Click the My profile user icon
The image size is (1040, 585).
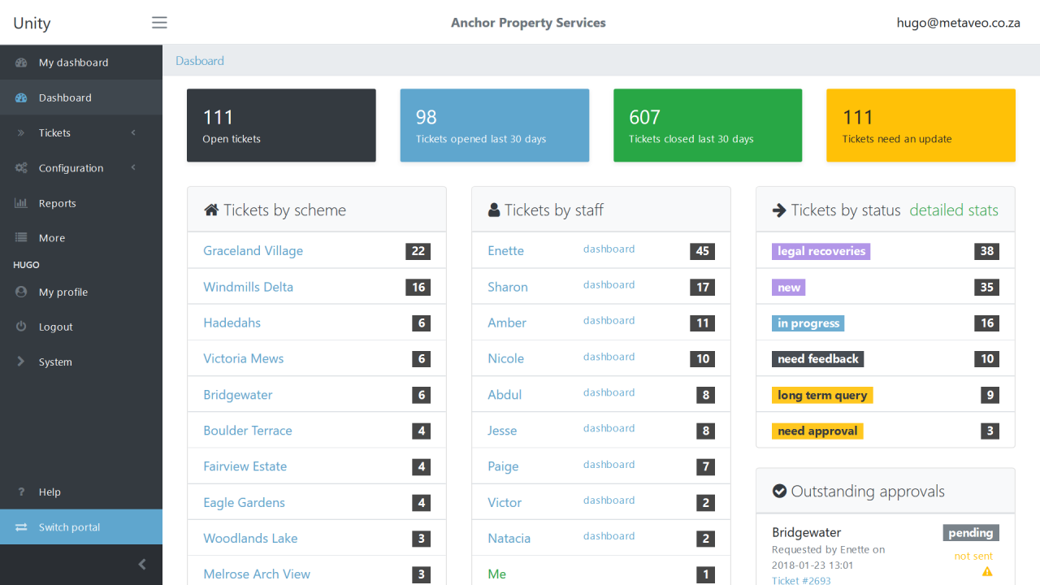tap(21, 292)
